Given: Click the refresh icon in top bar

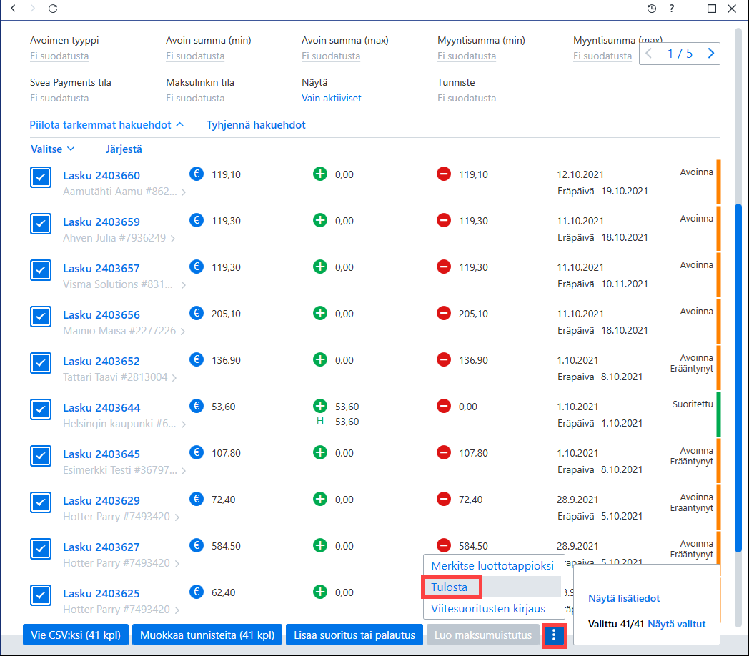Looking at the screenshot, I should [53, 9].
